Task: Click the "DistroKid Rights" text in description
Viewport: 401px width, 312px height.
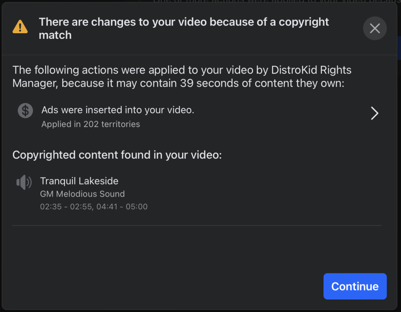Action: coord(311,70)
